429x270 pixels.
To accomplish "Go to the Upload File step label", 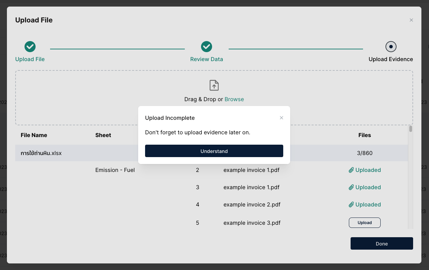I will pos(30,59).
